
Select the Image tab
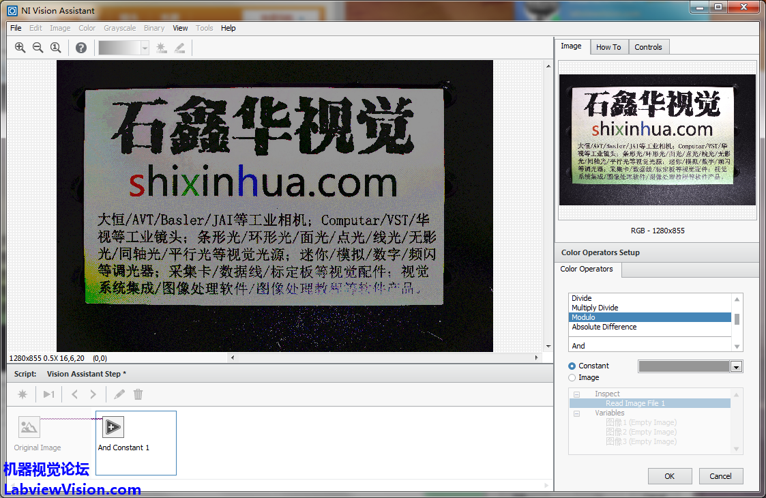pos(571,46)
